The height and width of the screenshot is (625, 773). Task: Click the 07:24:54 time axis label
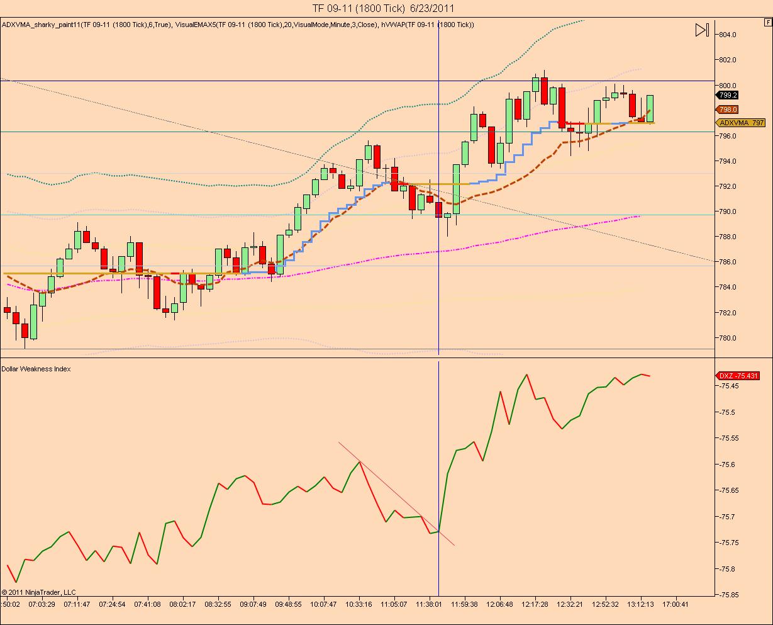point(111,604)
